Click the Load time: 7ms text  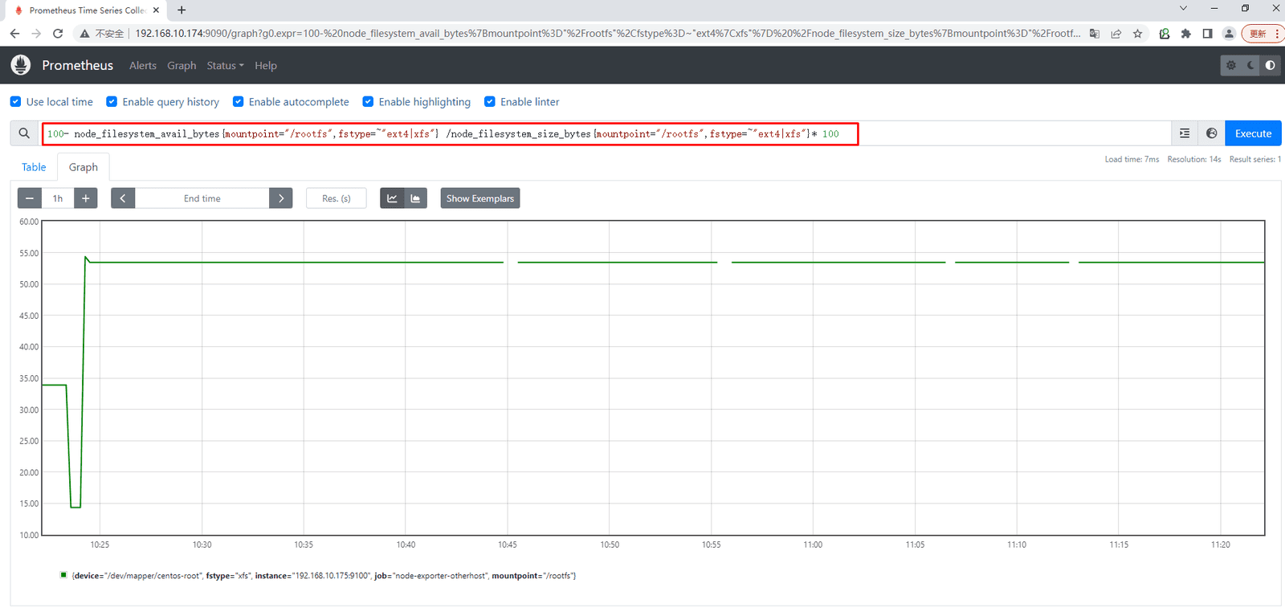(1132, 159)
